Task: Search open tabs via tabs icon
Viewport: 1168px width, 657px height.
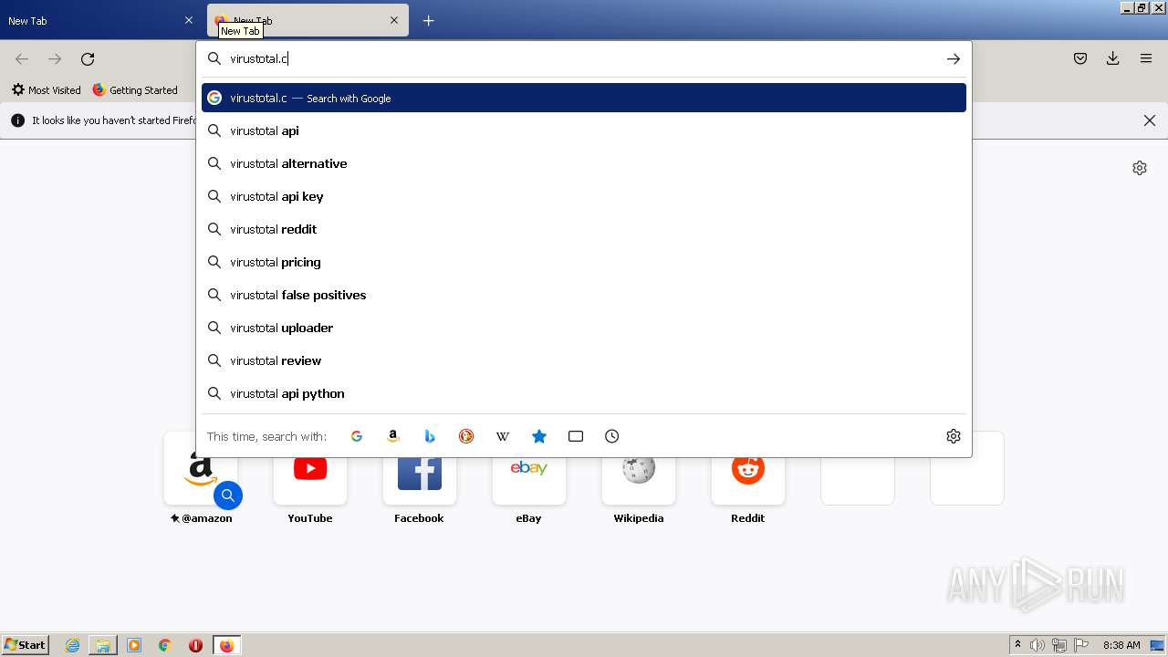Action: coord(576,436)
